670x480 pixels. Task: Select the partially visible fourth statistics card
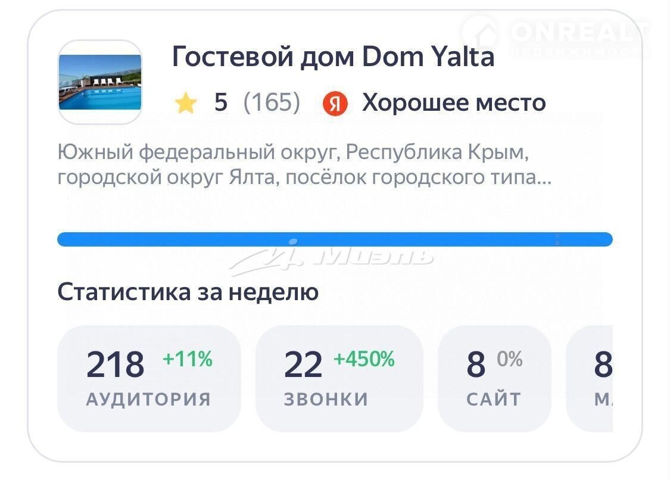tap(591, 378)
